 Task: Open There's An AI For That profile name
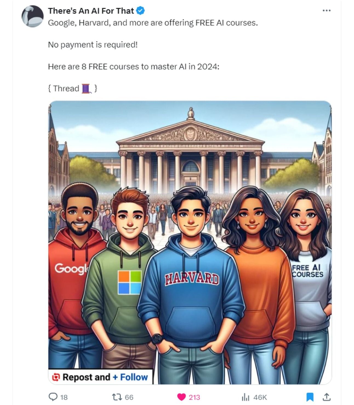click(x=91, y=11)
